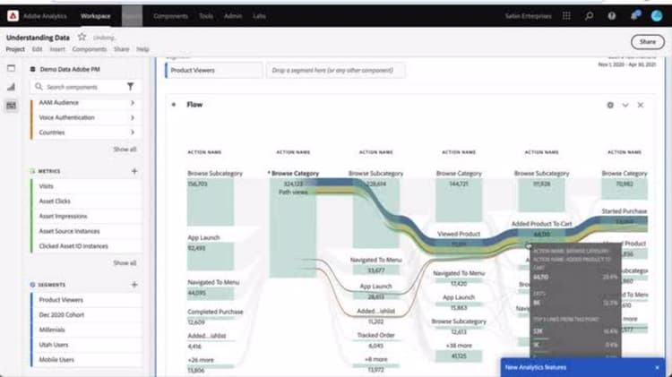Expand the +38 more node in flow
The height and width of the screenshot is (377, 672).
point(459,346)
